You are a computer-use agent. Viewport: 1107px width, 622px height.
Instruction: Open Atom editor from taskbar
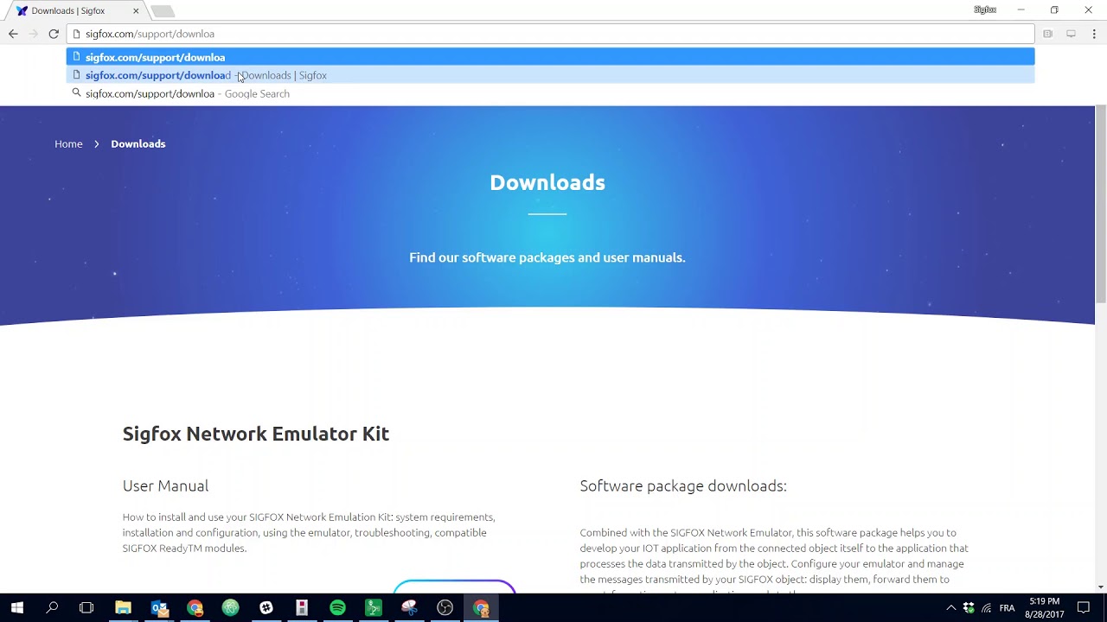click(x=230, y=608)
